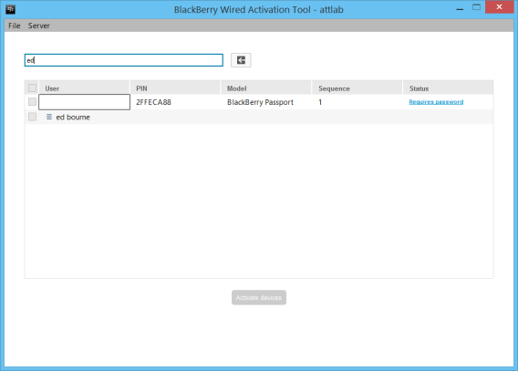Screen dimensions: 518x371
Task: Click the BlackBerry app icon in title bar
Action: click(x=11, y=10)
